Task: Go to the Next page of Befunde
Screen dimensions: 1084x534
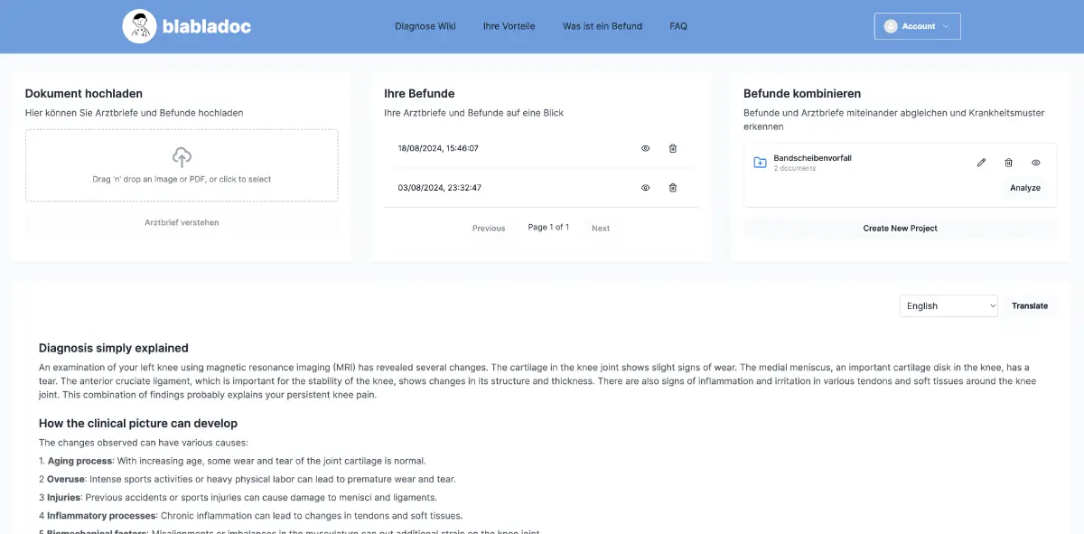Action: point(601,228)
